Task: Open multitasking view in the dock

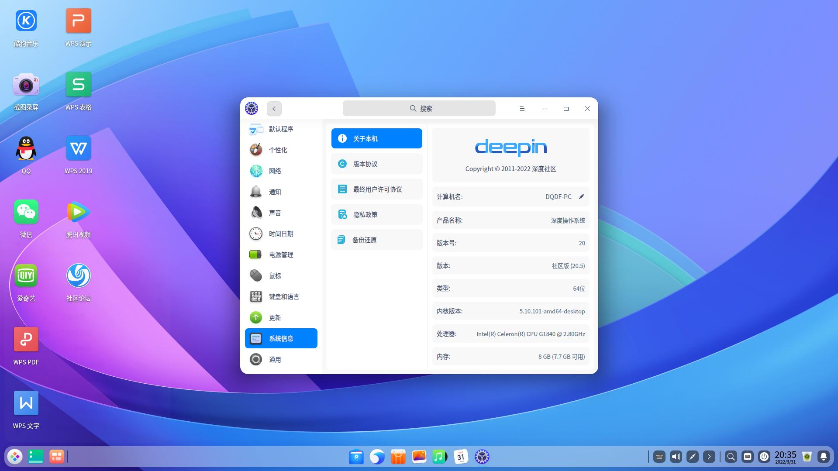Action: coord(57,457)
